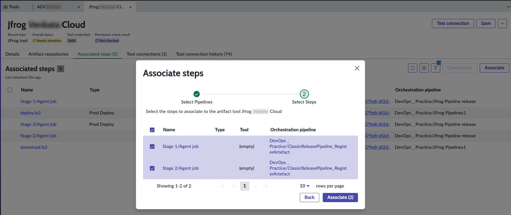The height and width of the screenshot is (215, 511).
Task: Click the Associate button above the list
Action: pyautogui.click(x=494, y=68)
